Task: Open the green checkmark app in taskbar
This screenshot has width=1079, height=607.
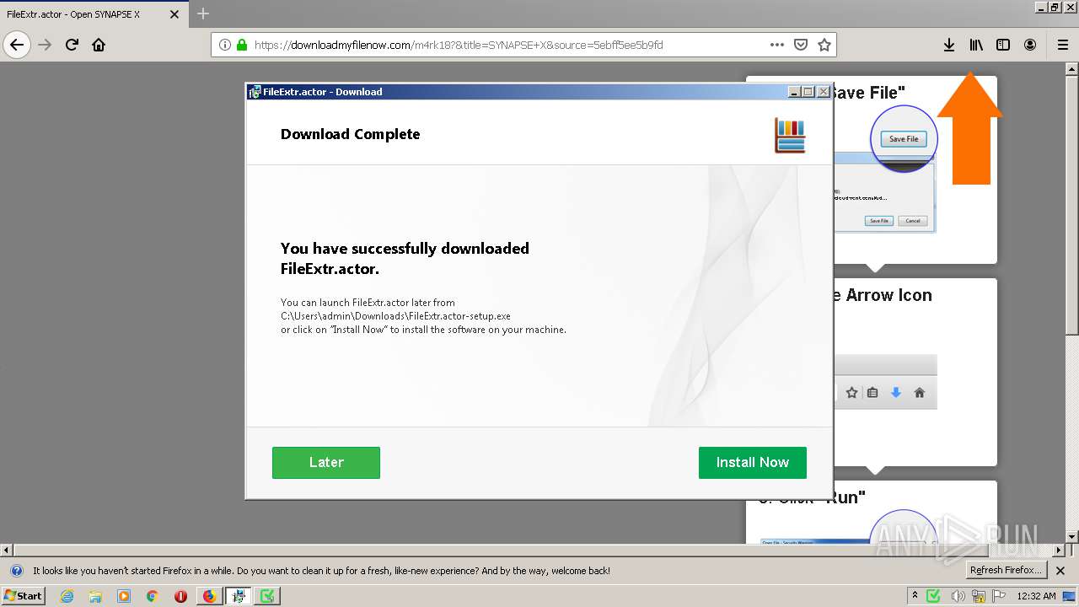Action: [x=267, y=596]
